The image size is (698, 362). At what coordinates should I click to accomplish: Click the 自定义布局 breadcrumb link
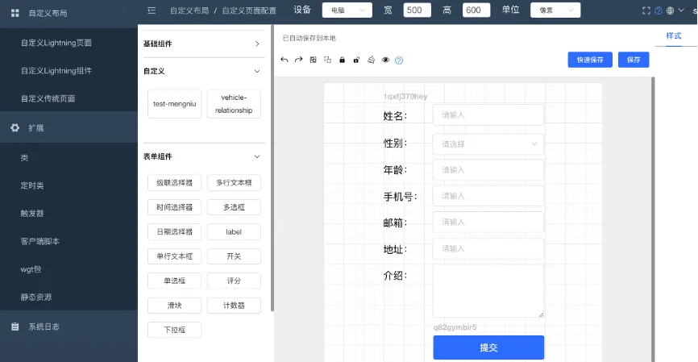coord(189,10)
